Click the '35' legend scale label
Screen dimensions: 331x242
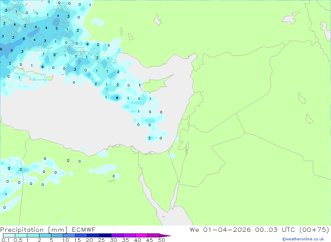[x=125, y=240]
